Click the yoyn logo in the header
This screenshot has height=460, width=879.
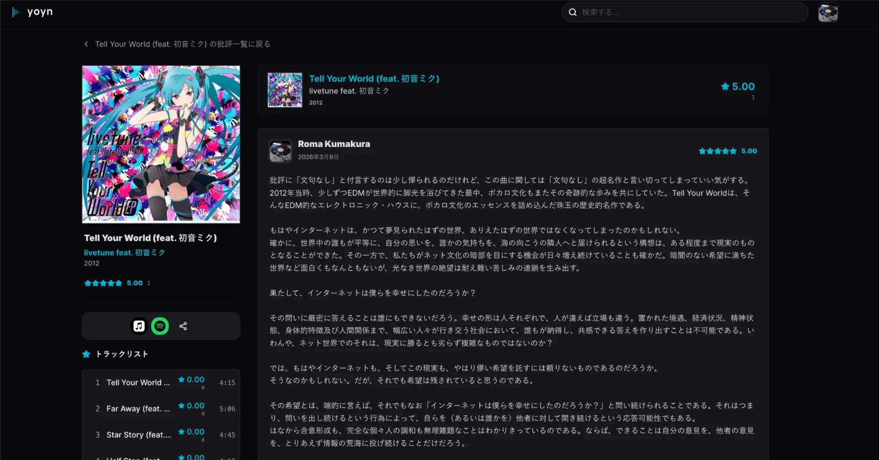click(33, 12)
